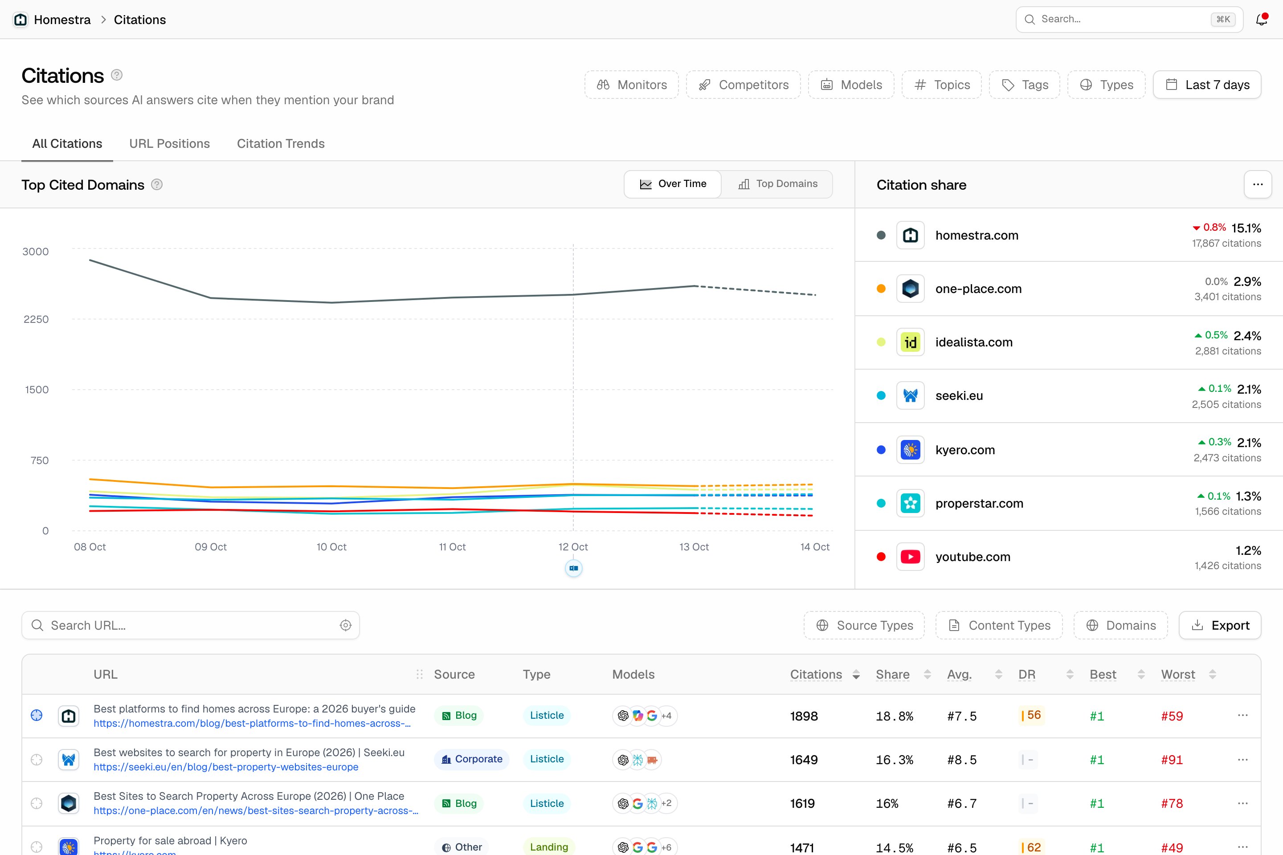Select the One Place row circle
Screen dimensions: 1283x855
click(37, 803)
